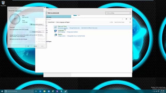The height and width of the screenshot is (93, 166).
Task: Close the Date and Time dialog
Action: pyautogui.click(x=45, y=7)
